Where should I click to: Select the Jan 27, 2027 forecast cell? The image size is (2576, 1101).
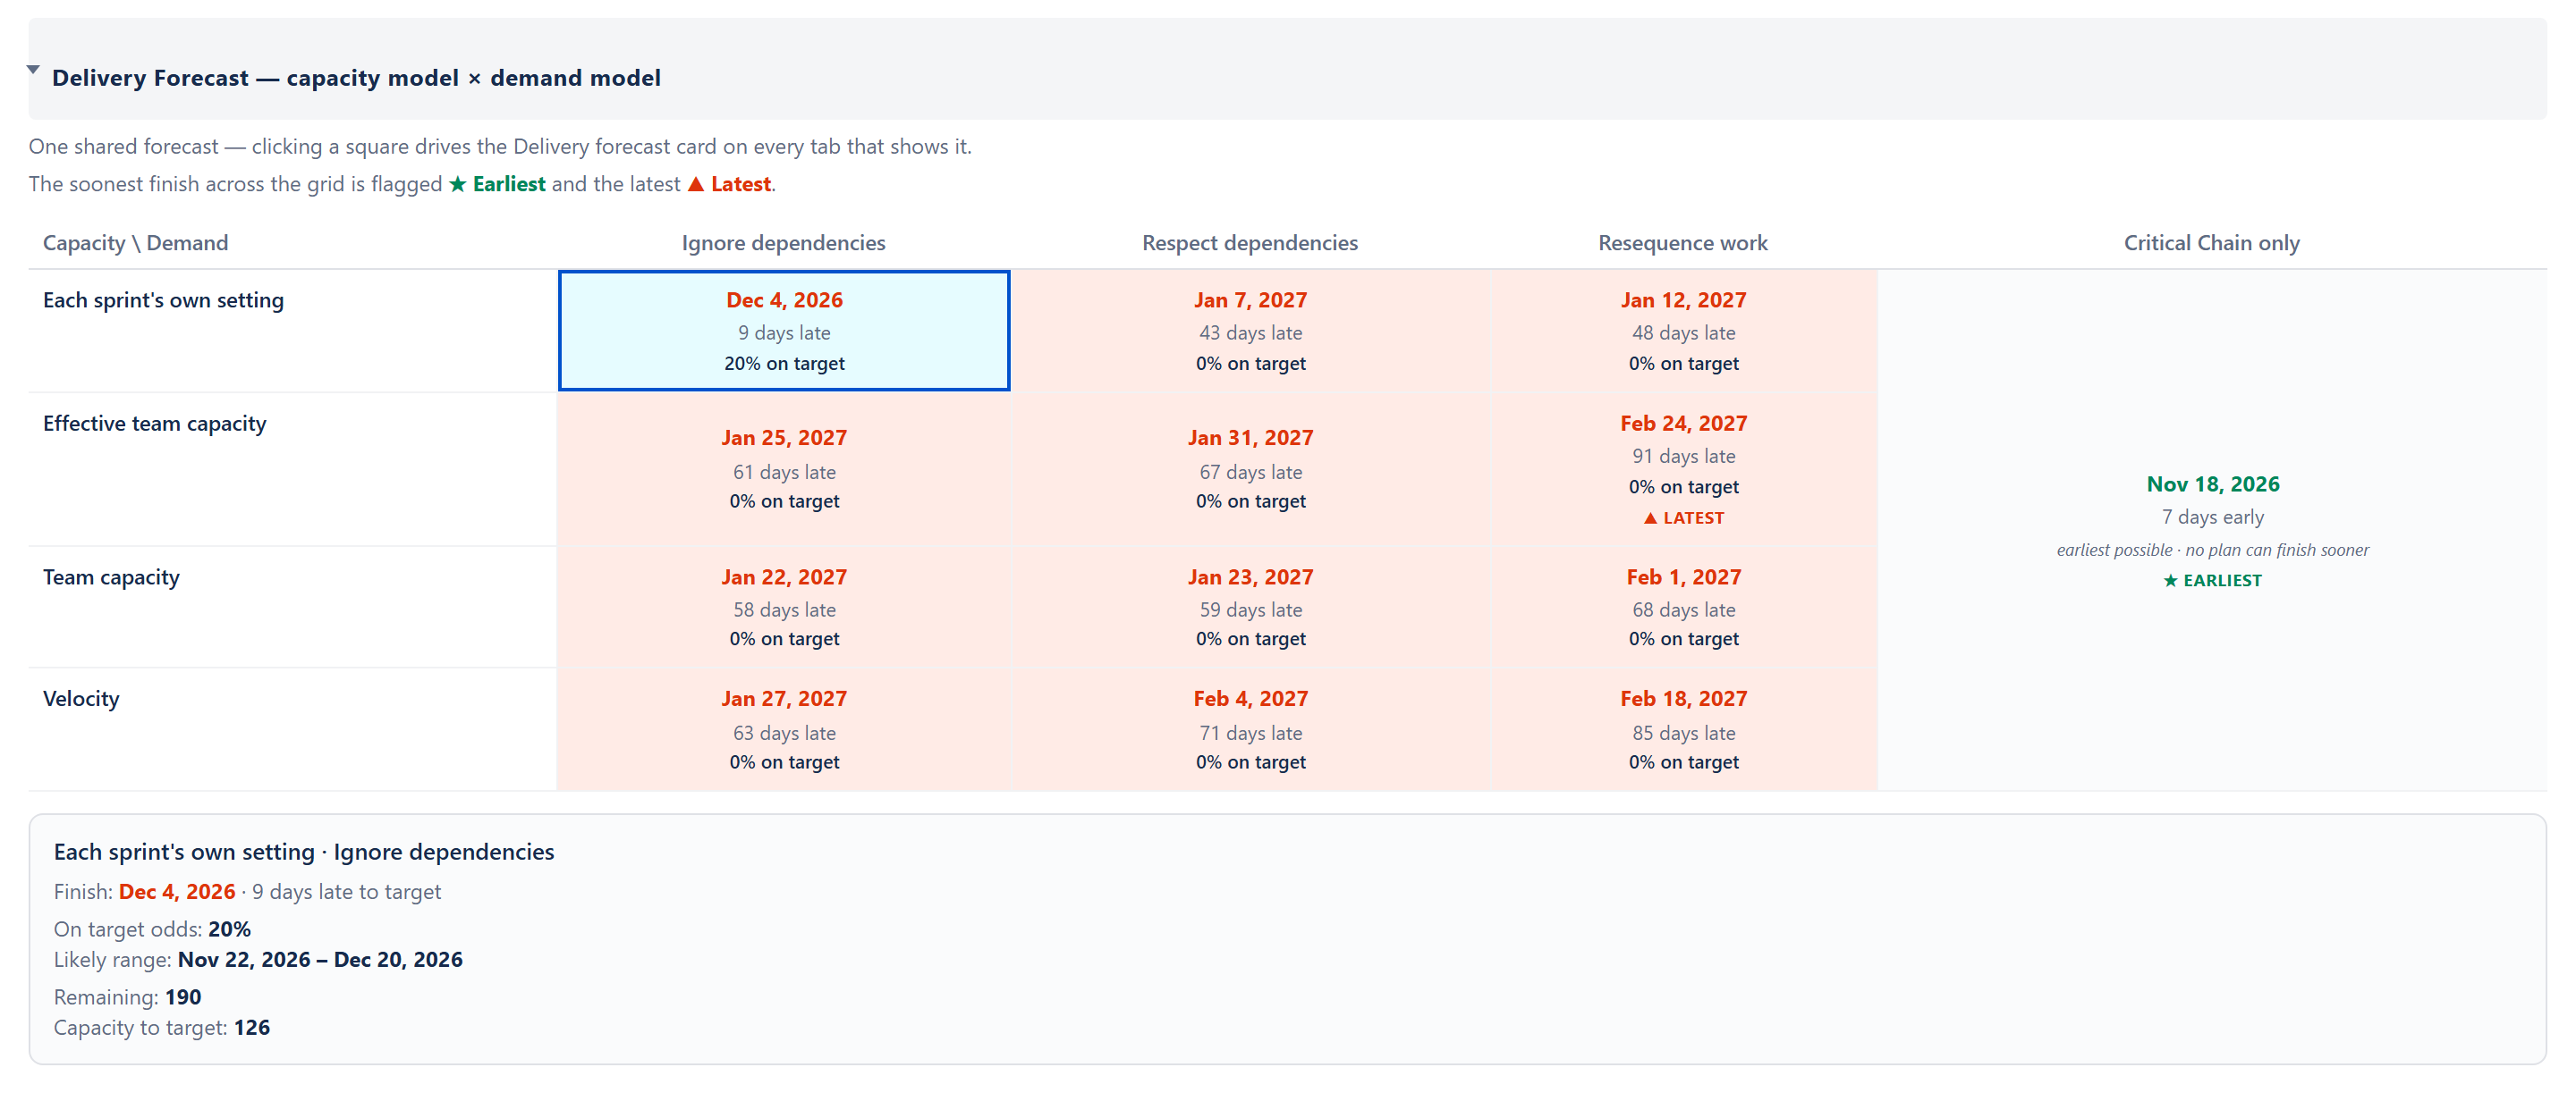click(x=784, y=729)
